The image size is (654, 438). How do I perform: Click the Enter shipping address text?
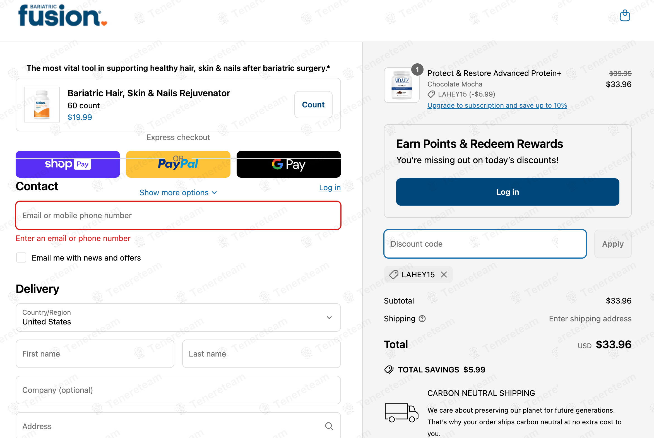coord(590,319)
